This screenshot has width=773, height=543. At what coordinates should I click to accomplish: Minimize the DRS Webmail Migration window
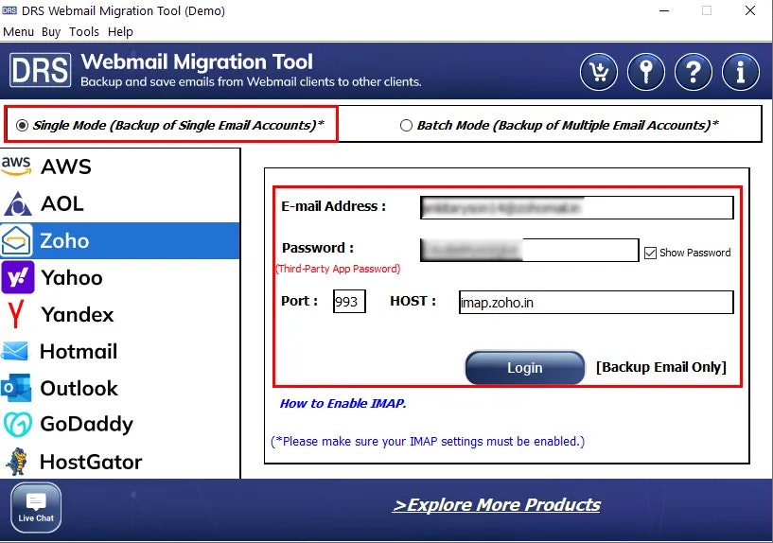point(664,10)
